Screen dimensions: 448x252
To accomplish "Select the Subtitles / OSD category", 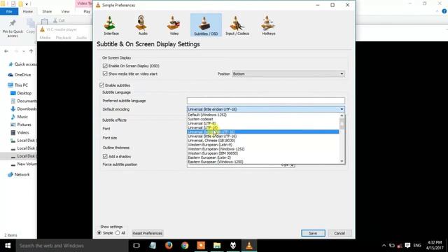I will pos(206,25).
